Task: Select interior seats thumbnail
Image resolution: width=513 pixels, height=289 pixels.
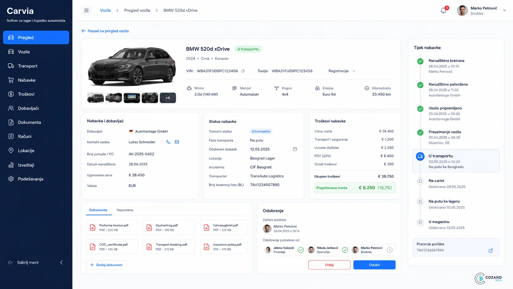Action: (150, 98)
